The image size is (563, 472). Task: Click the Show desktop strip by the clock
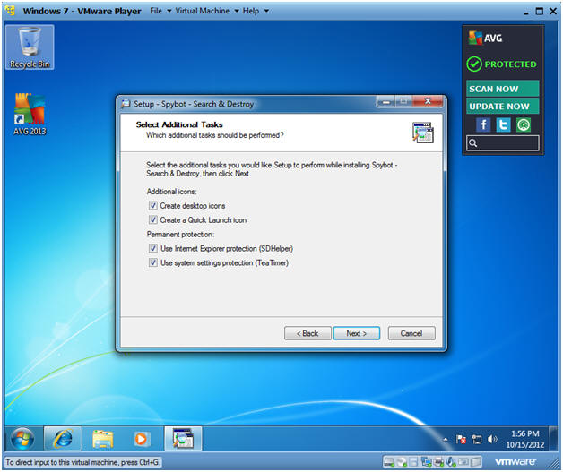tap(553, 438)
